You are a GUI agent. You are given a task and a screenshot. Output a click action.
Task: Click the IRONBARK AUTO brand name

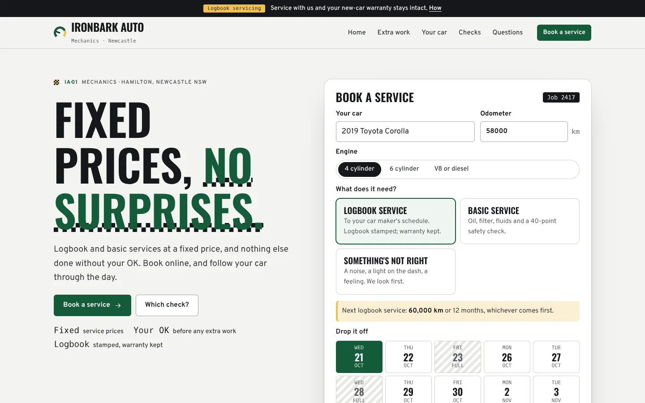[107, 28]
